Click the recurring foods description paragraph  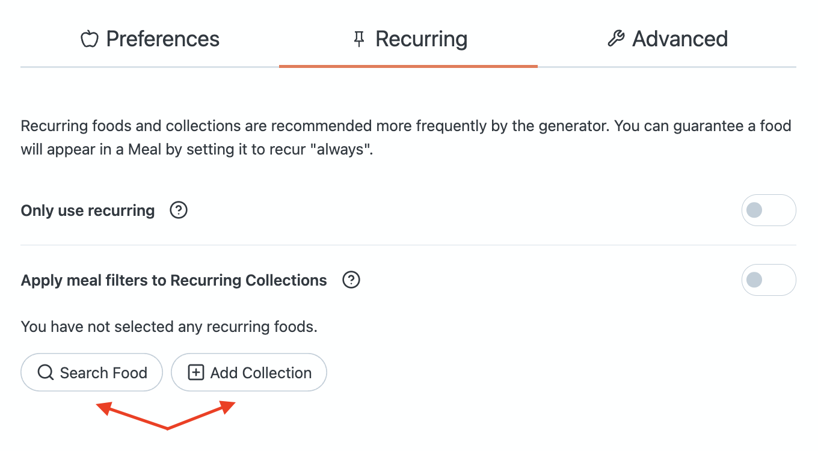405,138
